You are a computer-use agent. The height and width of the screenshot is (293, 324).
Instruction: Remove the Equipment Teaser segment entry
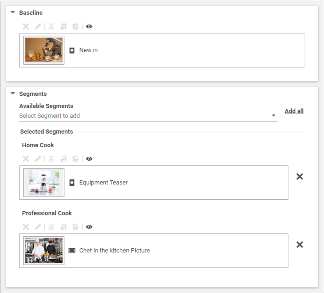click(300, 177)
